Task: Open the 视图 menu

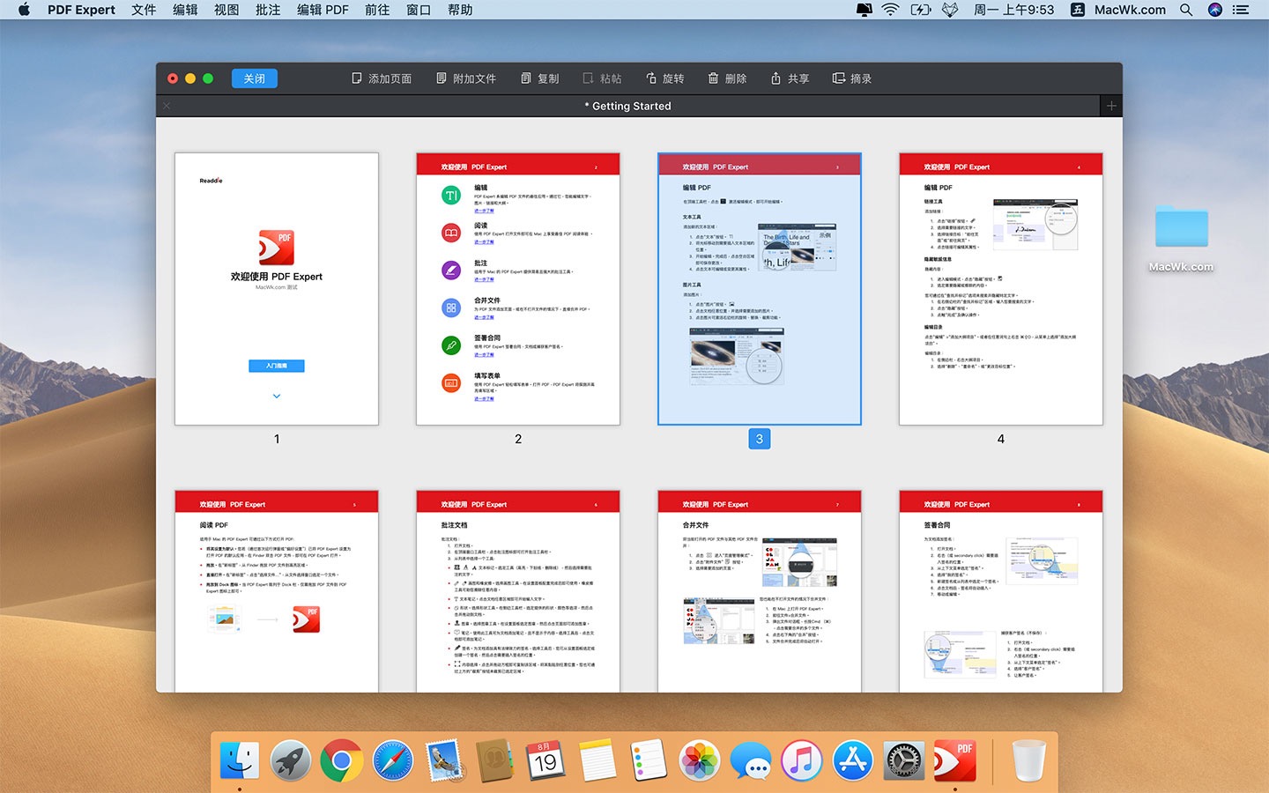Action: point(226,10)
